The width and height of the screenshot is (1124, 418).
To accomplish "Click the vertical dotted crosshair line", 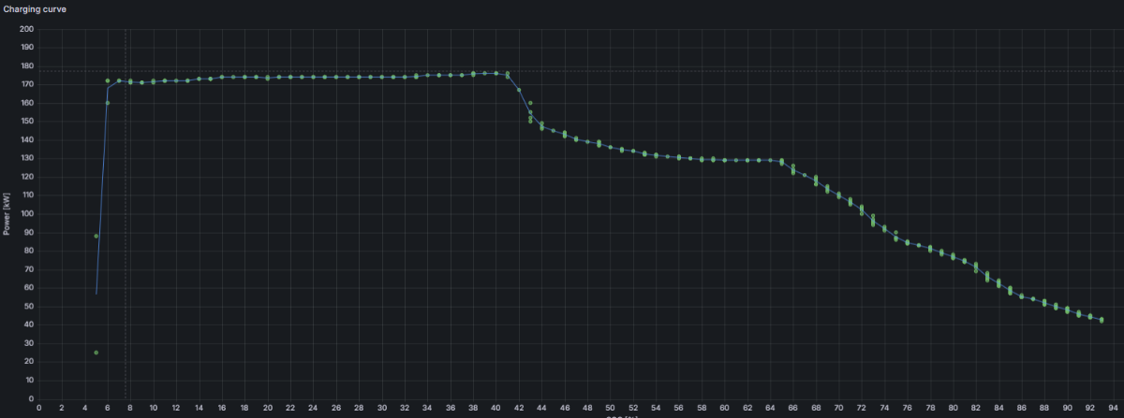I will click(x=126, y=234).
